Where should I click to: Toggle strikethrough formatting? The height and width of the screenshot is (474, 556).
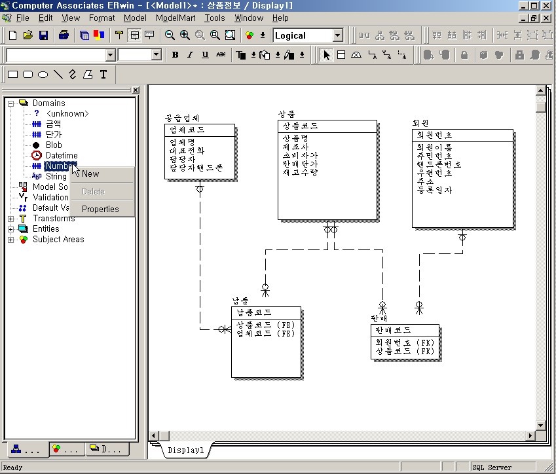point(221,55)
